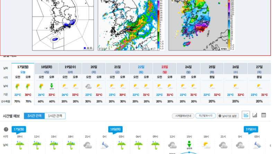Click 22일 morning partly cloudy icon
The image size is (277, 154).
click(x=136, y=87)
